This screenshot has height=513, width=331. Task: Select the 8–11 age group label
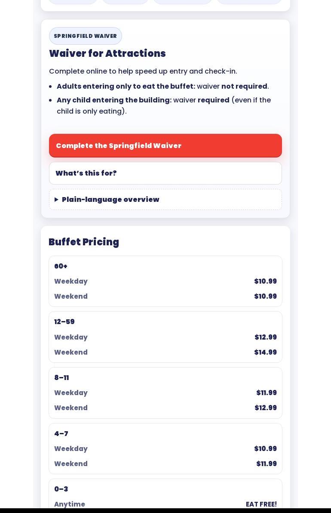[61, 377]
